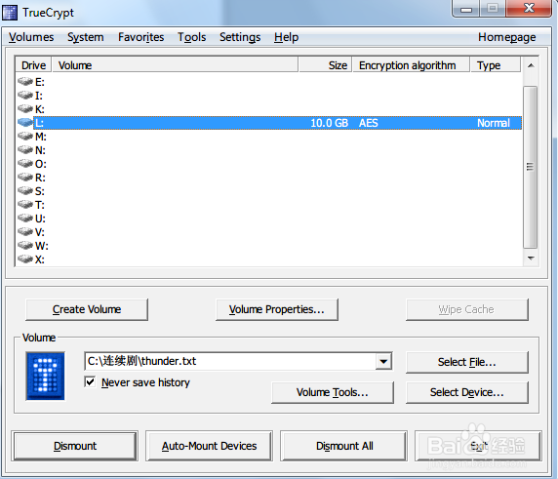The width and height of the screenshot is (558, 479).
Task: Click Auto-Mount Devices button
Action: tap(209, 446)
